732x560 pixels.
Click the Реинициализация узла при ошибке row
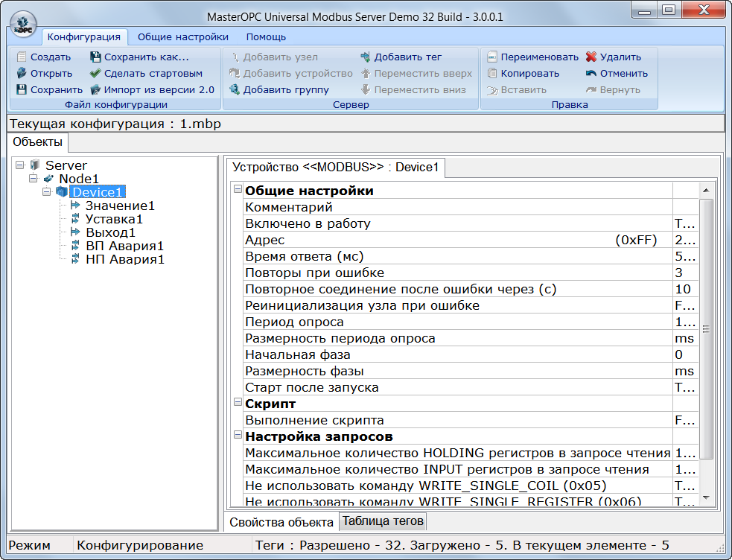471,305
